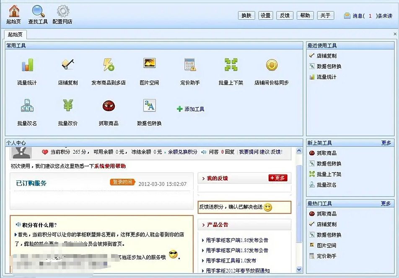Open the 甩手掌柜客户端1.85发布公告 announcement
This screenshot has height=278, width=399.
tap(237, 250)
